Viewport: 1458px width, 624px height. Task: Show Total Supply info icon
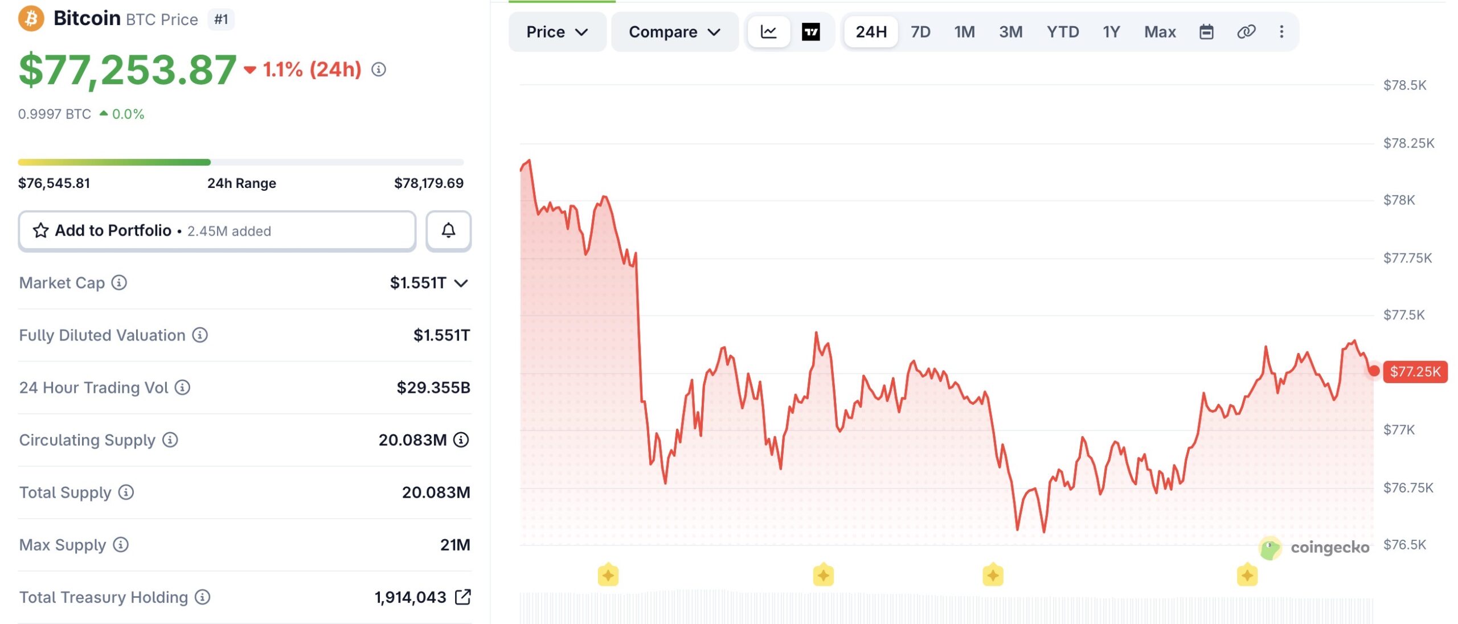point(126,492)
